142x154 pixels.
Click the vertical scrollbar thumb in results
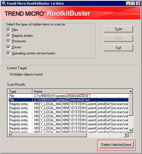point(131,105)
